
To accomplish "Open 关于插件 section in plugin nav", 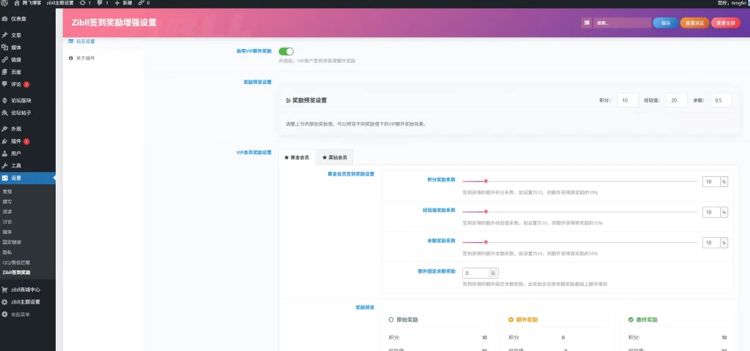I will click(86, 58).
